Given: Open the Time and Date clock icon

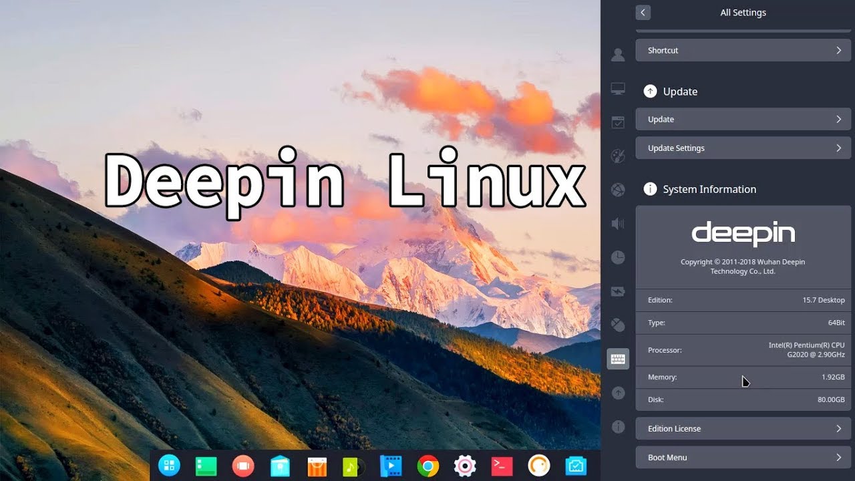Looking at the screenshot, I should (x=618, y=257).
